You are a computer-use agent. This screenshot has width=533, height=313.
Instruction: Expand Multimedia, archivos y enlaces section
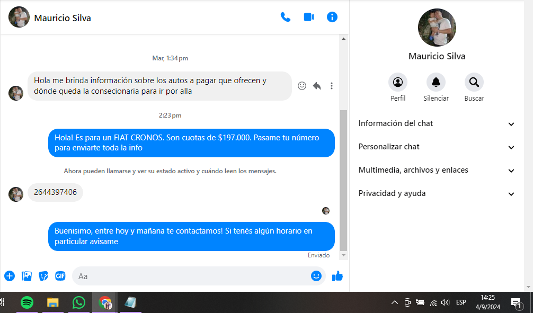pos(436,170)
